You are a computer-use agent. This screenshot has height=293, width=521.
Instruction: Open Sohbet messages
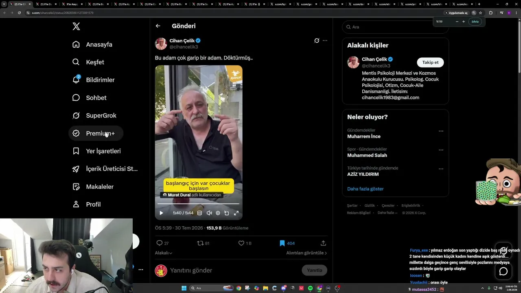click(89, 98)
